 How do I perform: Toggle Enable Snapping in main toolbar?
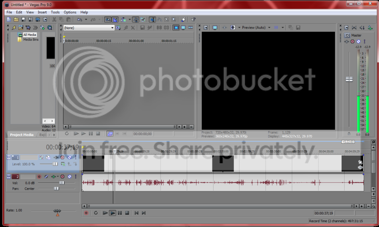pyautogui.click(x=108, y=20)
